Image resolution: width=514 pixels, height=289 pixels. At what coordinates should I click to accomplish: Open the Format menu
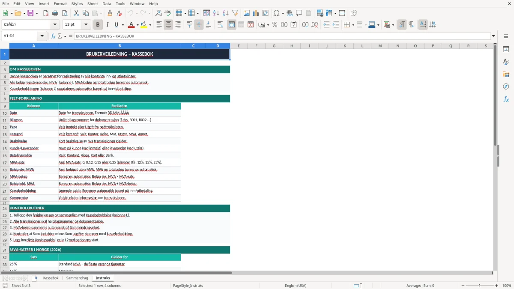pyautogui.click(x=60, y=3)
